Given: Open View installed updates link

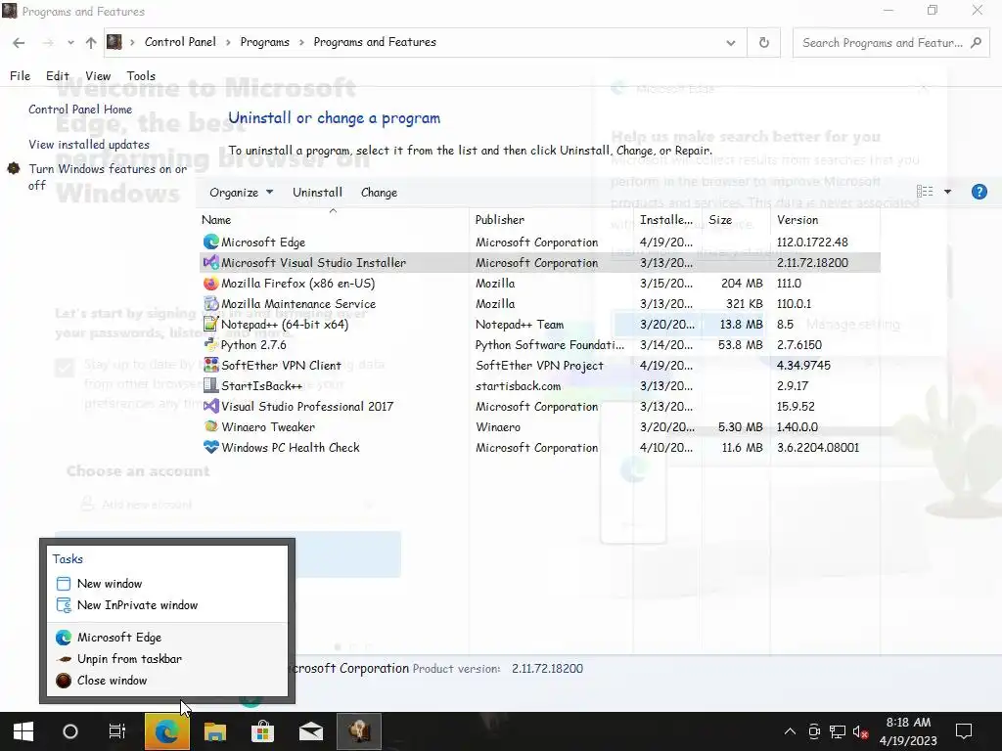Looking at the screenshot, I should 89,145.
